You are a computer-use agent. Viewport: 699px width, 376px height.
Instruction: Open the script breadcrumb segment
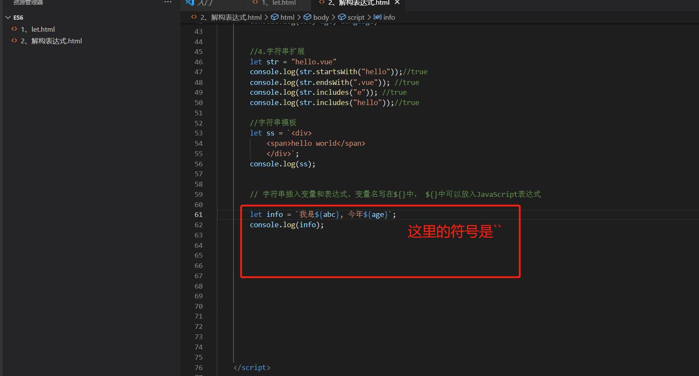click(x=356, y=17)
